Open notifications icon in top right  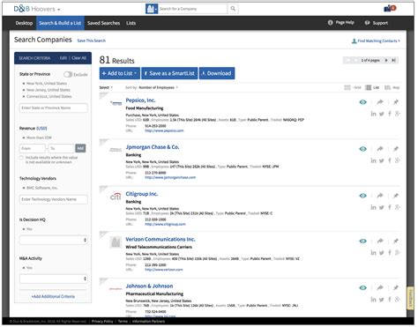click(x=390, y=9)
